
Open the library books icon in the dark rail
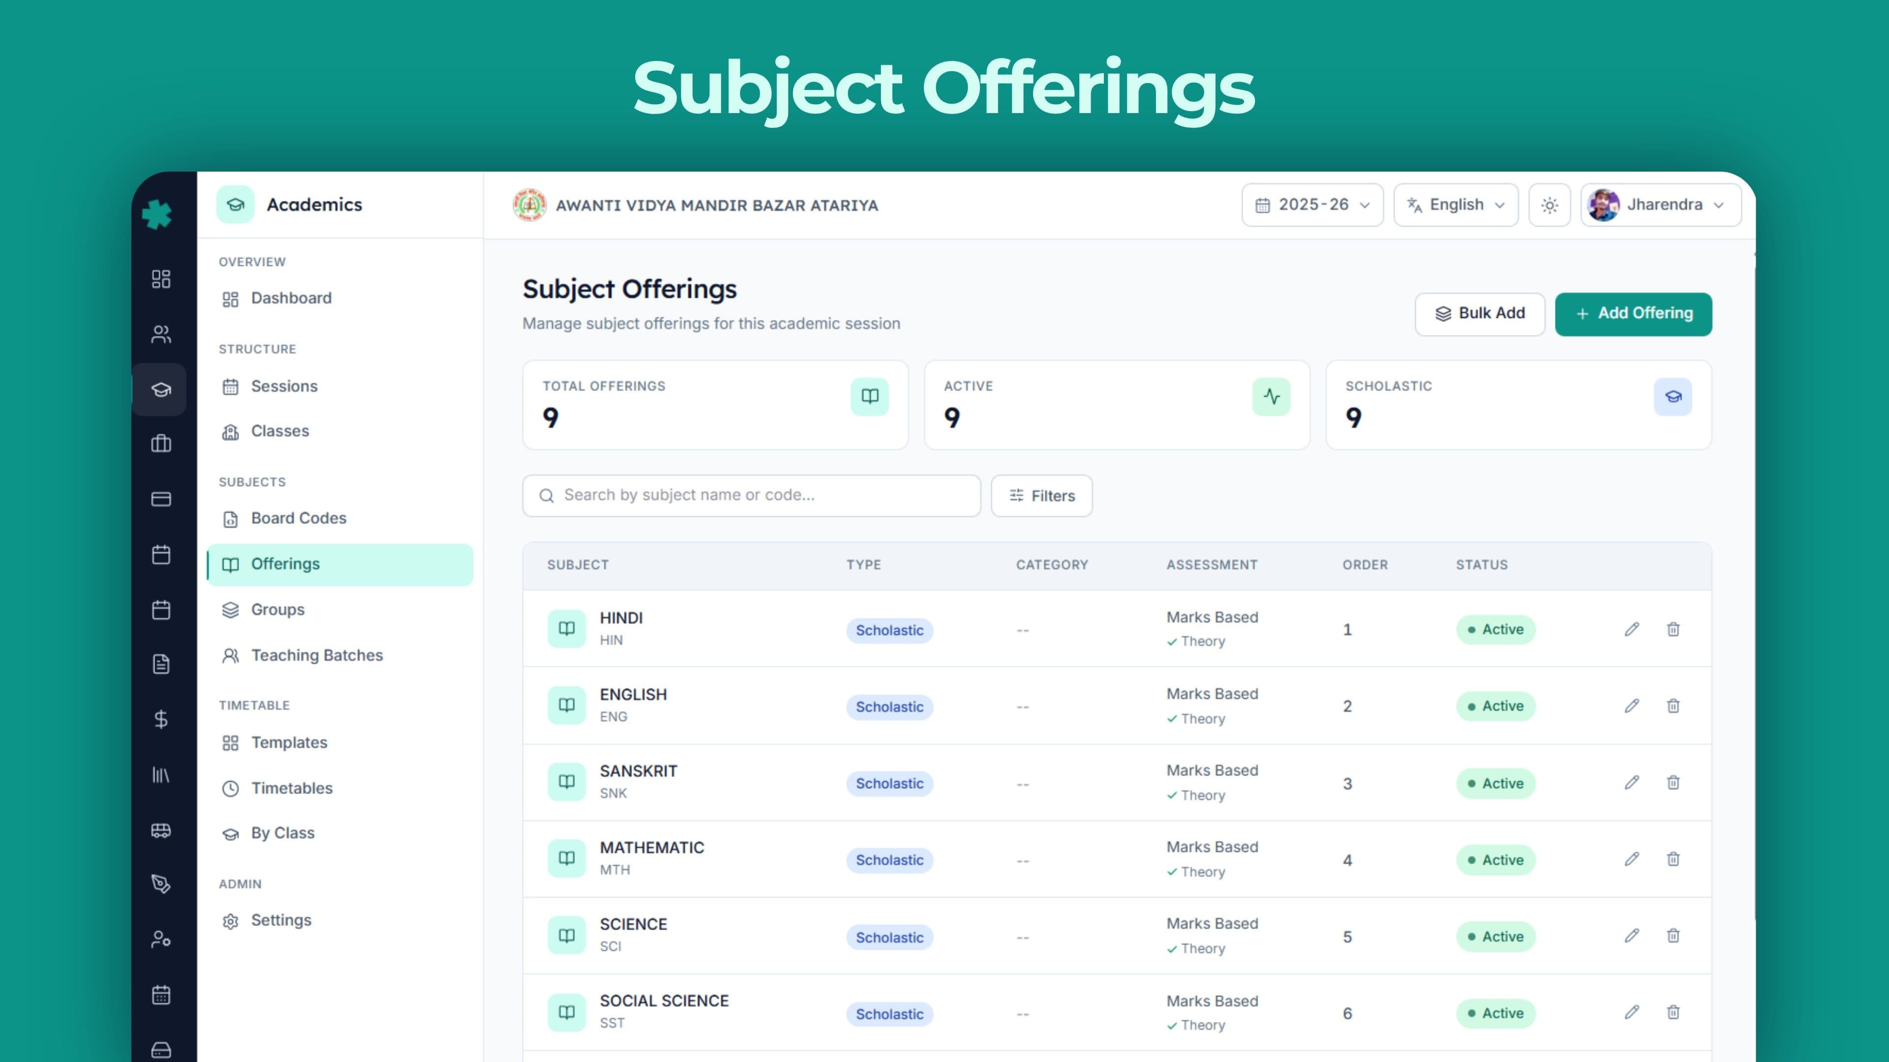coord(160,775)
